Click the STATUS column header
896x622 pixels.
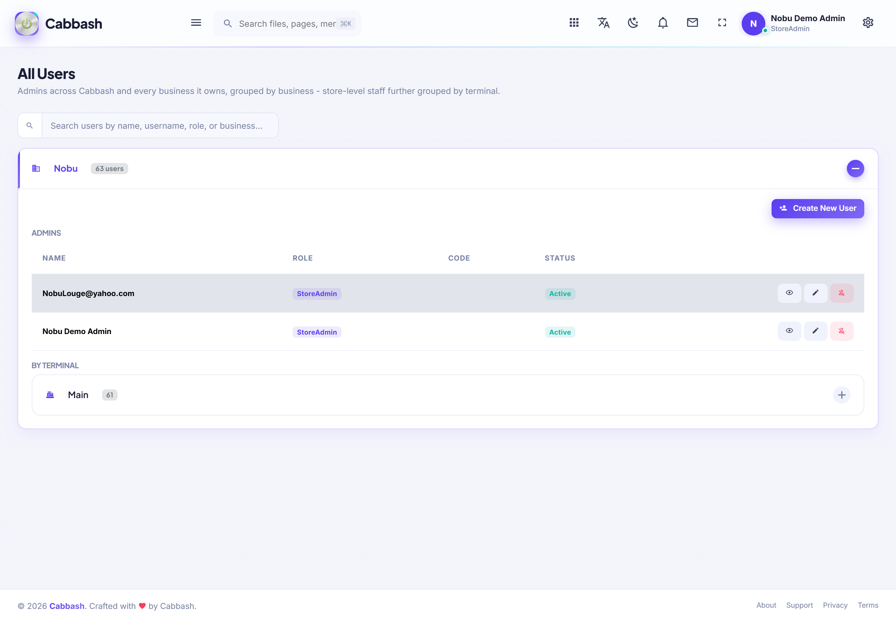(x=560, y=258)
